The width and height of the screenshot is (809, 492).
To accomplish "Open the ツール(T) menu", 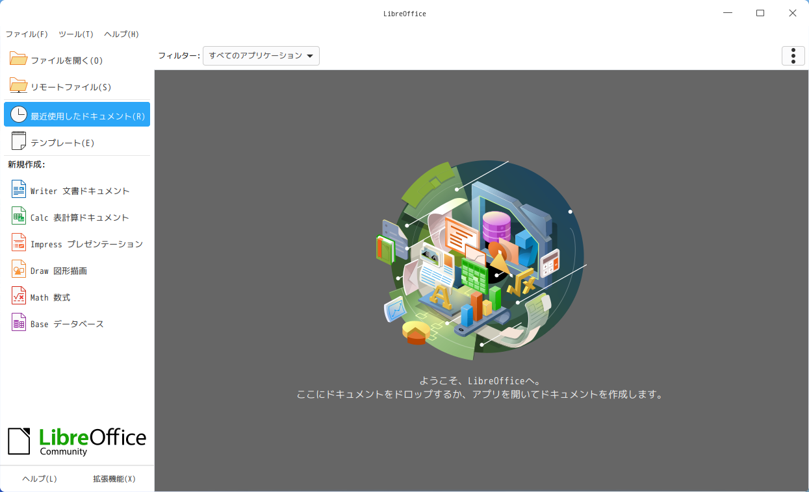I will (x=76, y=34).
